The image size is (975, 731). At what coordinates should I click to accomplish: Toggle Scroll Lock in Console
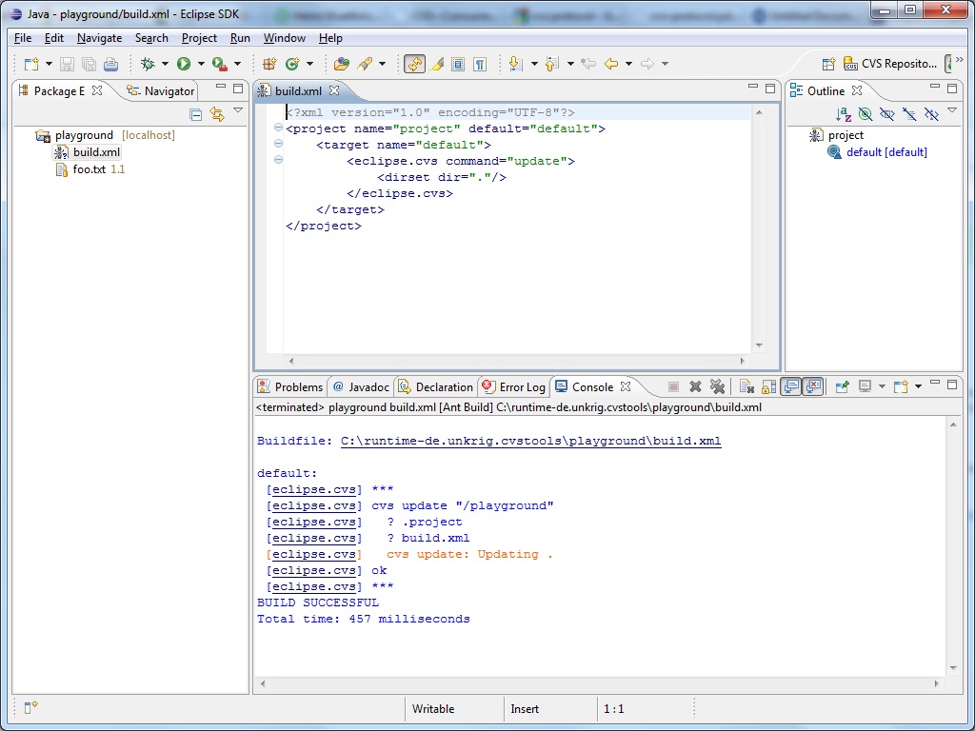point(768,386)
